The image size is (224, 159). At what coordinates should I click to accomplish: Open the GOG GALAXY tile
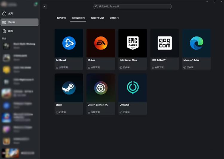(165, 43)
